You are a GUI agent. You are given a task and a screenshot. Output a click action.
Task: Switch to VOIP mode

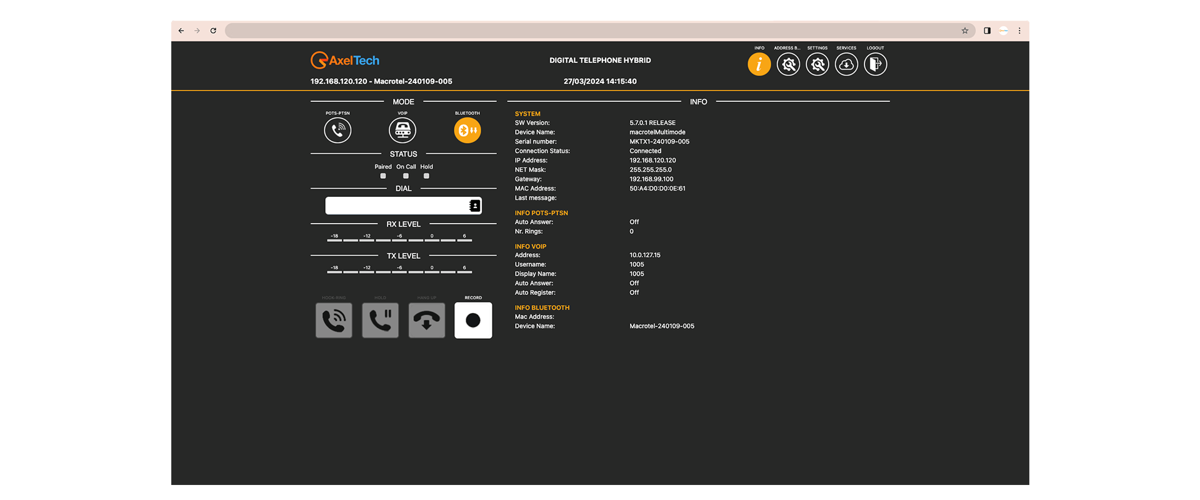pyautogui.click(x=402, y=130)
